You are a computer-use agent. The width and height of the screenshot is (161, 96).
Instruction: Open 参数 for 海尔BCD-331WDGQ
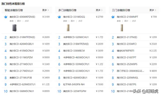(65, 21)
